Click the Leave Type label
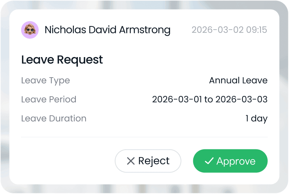 tap(45, 81)
